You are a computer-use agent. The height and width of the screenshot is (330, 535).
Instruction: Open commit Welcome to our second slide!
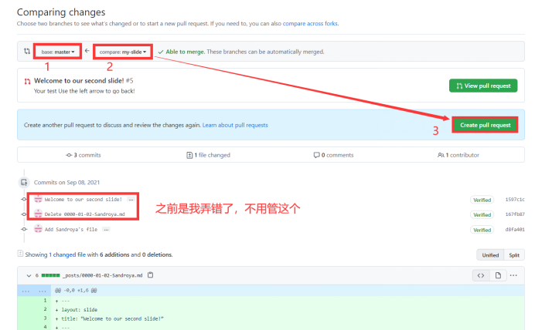pyautogui.click(x=83, y=200)
